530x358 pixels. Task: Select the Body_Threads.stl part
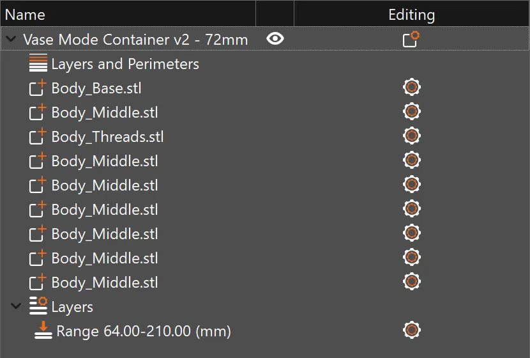(107, 137)
